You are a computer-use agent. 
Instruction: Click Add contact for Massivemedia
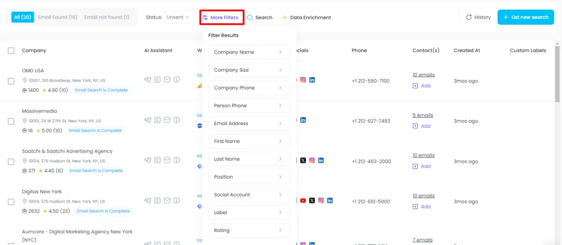coord(421,126)
